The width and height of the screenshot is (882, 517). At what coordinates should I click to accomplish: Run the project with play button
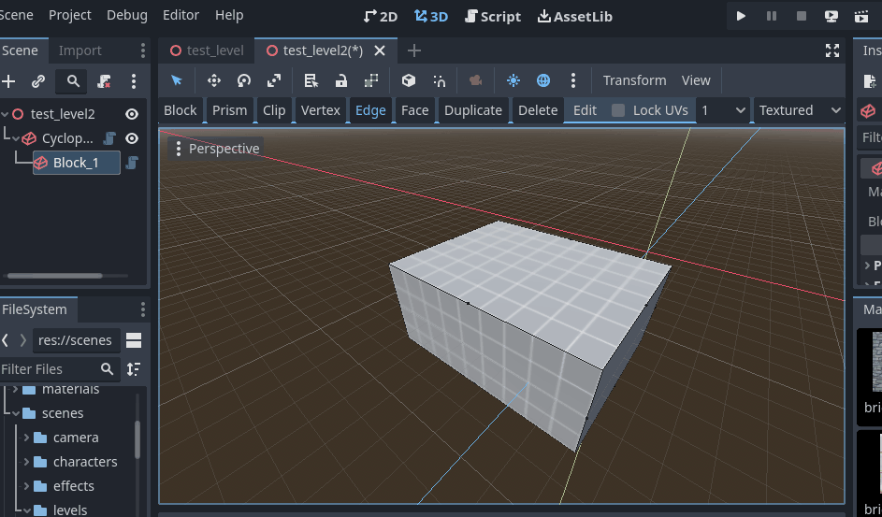coord(741,16)
